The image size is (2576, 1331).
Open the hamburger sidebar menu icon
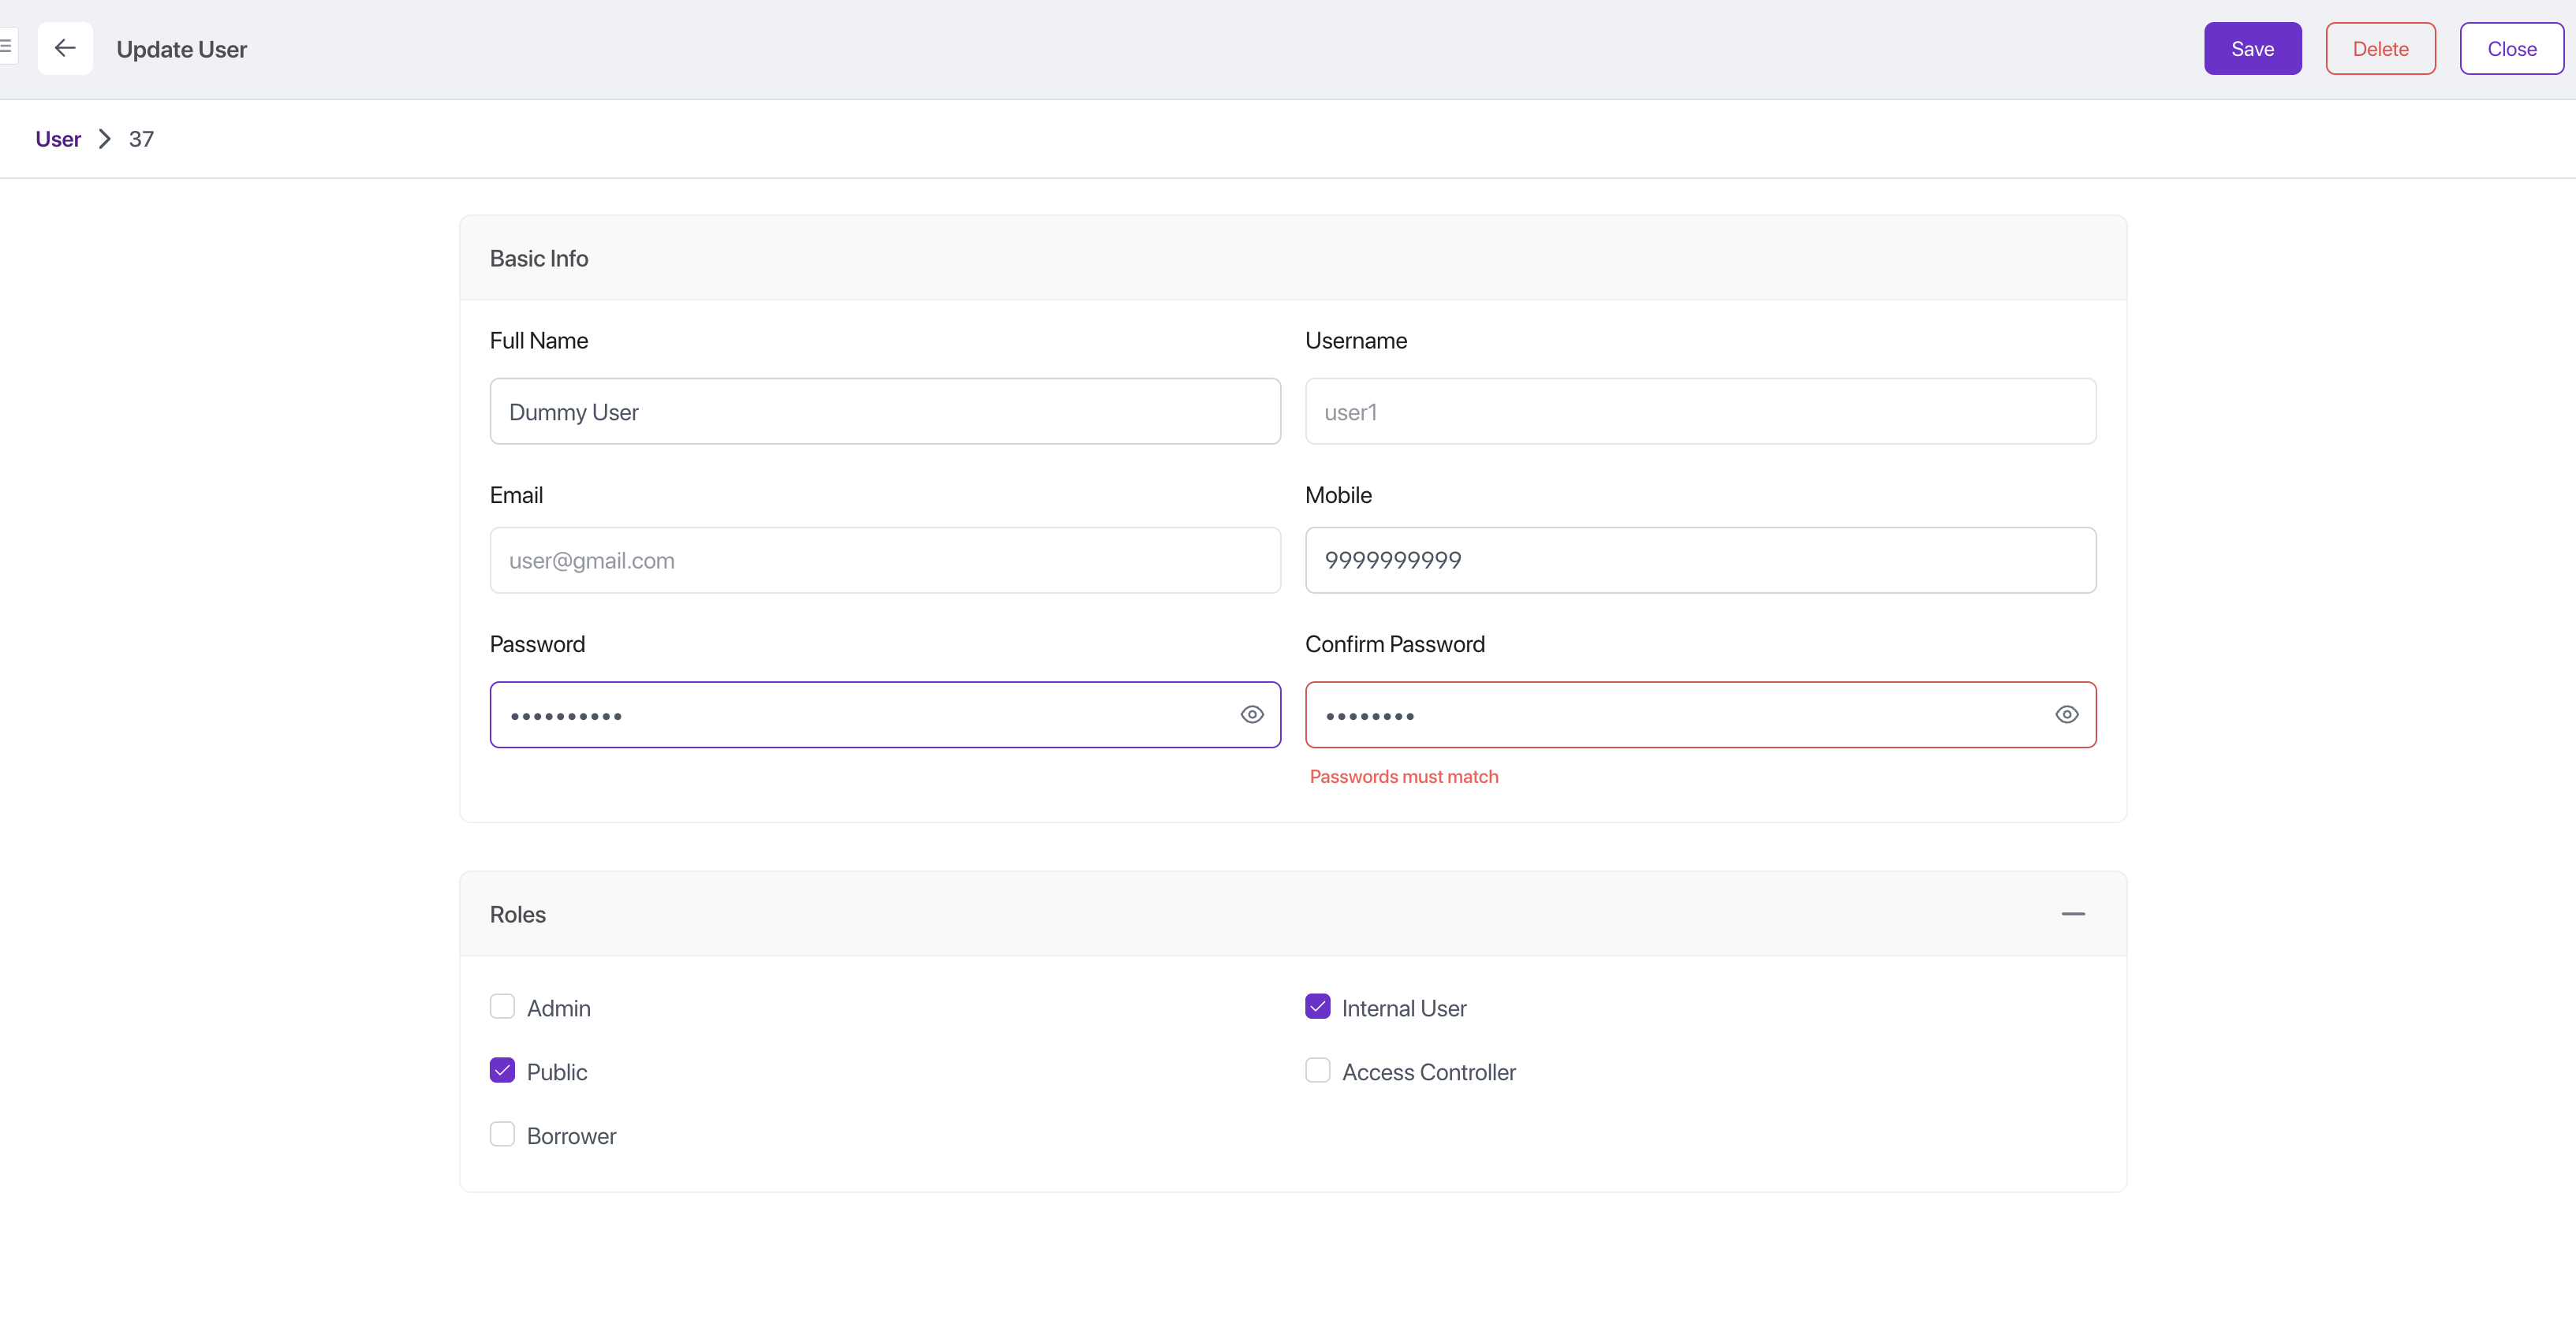click(6, 46)
